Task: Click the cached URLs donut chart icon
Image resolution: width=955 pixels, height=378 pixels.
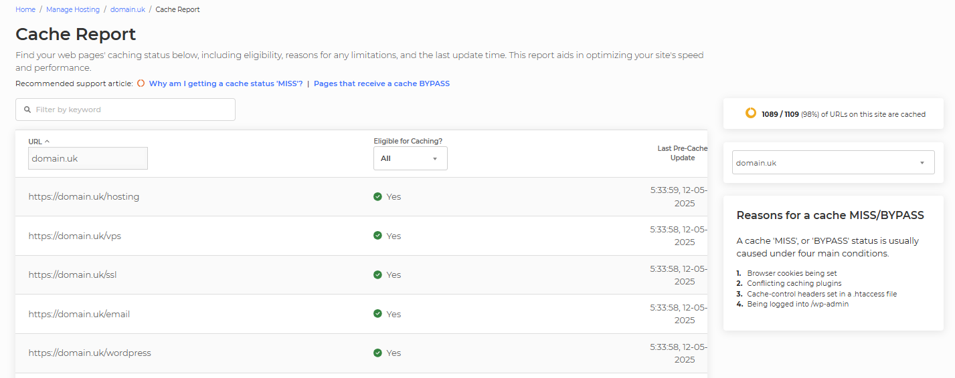Action: 751,114
